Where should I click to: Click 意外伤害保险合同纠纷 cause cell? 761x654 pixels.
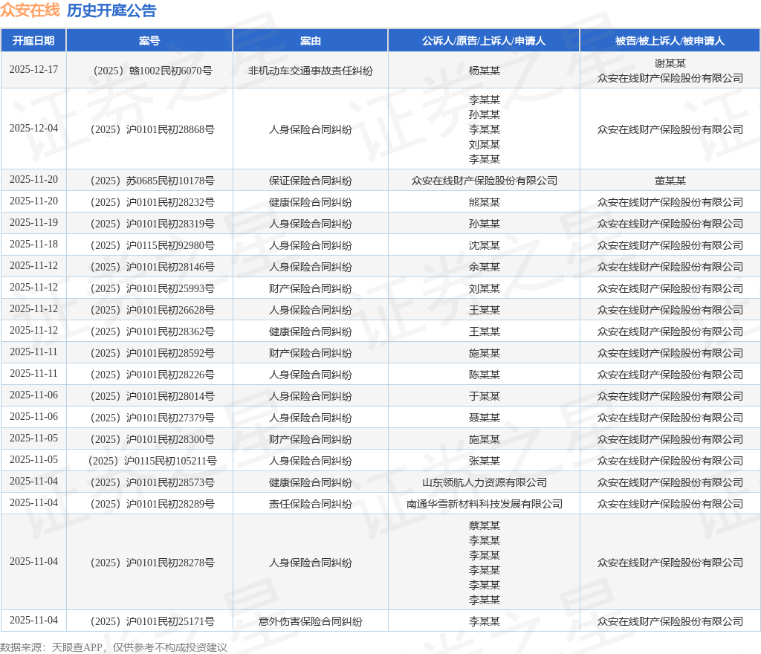(x=310, y=621)
